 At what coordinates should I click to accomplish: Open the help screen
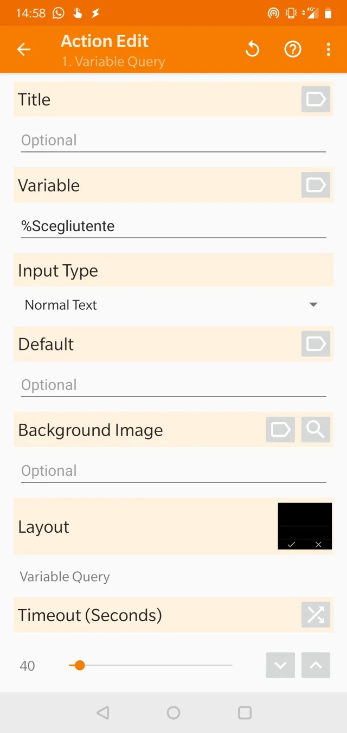(x=292, y=49)
